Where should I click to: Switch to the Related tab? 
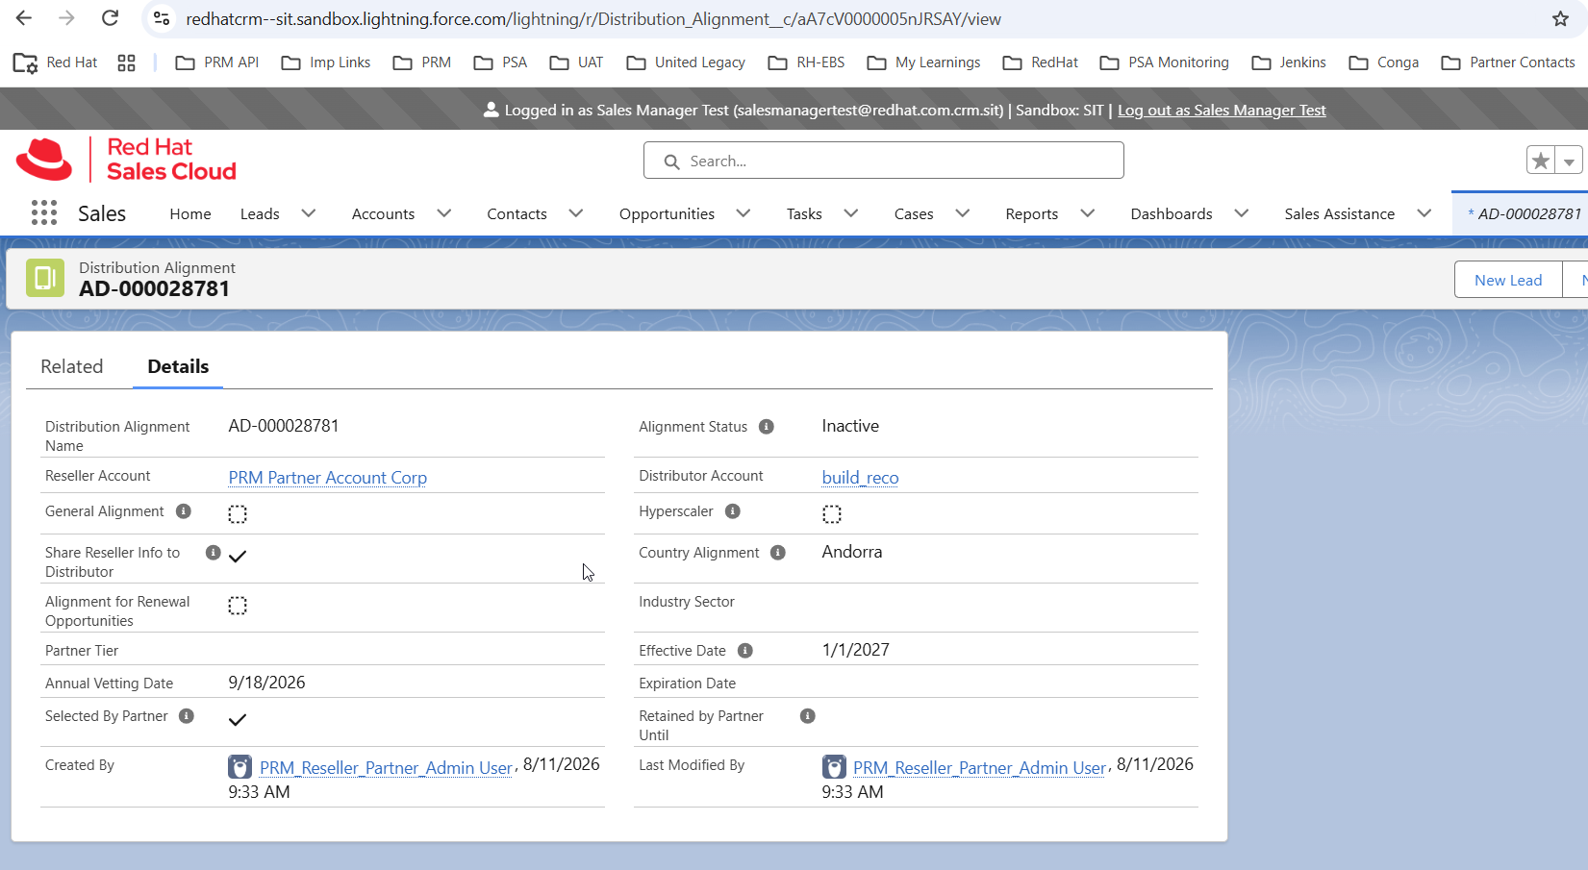[72, 366]
